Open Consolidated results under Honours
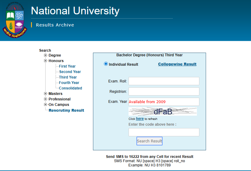 [x=70, y=88]
